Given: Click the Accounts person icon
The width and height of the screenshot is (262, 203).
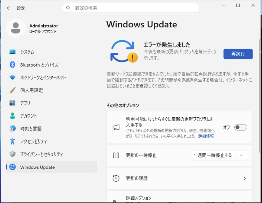Looking at the screenshot, I should [x=13, y=116].
